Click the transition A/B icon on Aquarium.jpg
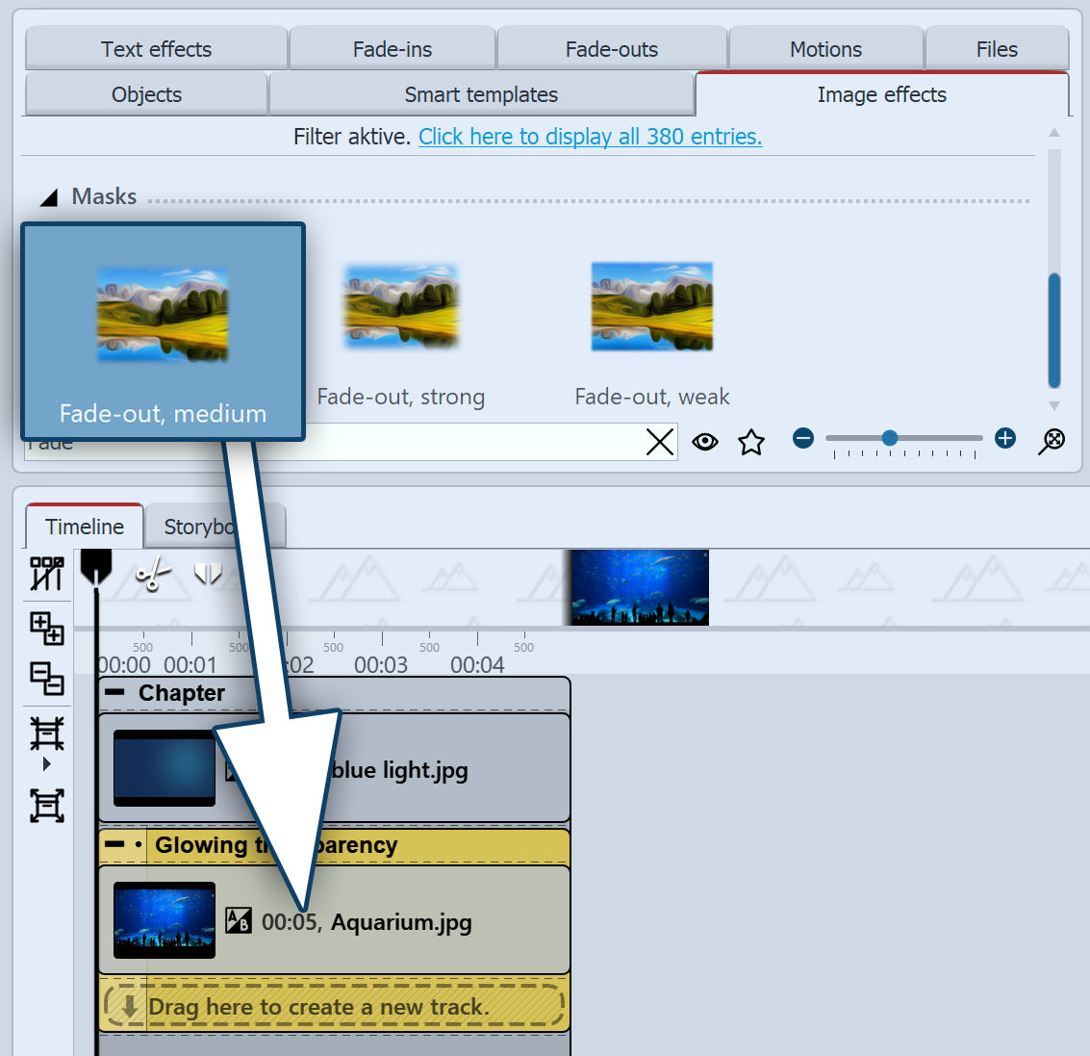Viewport: 1090px width, 1056px height. click(x=238, y=921)
